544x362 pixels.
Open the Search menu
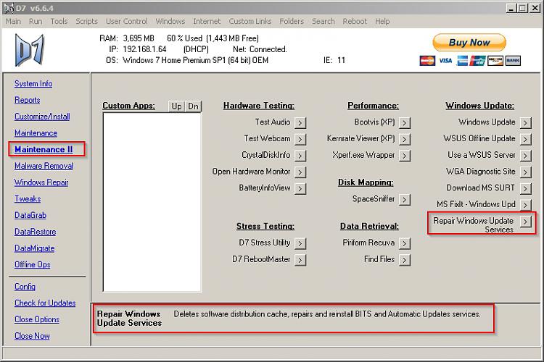(x=323, y=22)
